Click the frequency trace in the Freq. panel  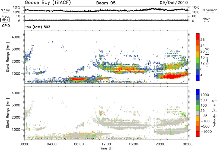[106, 20]
